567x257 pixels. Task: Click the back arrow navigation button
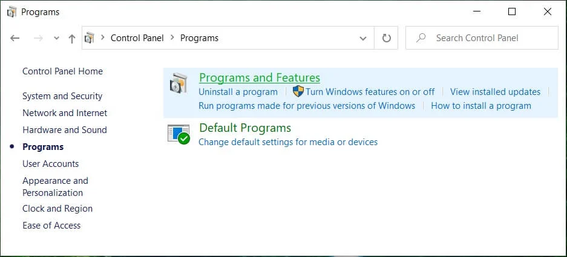[15, 38]
